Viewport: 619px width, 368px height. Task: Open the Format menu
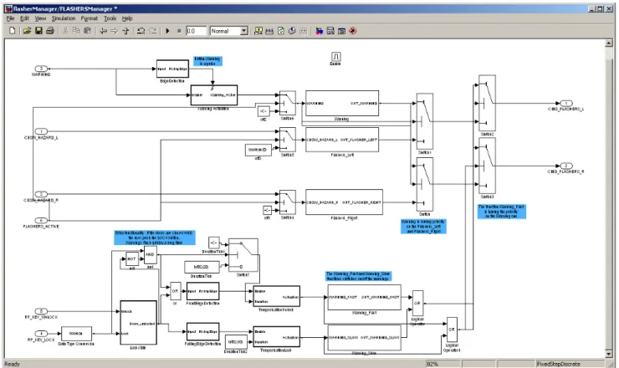coord(90,18)
